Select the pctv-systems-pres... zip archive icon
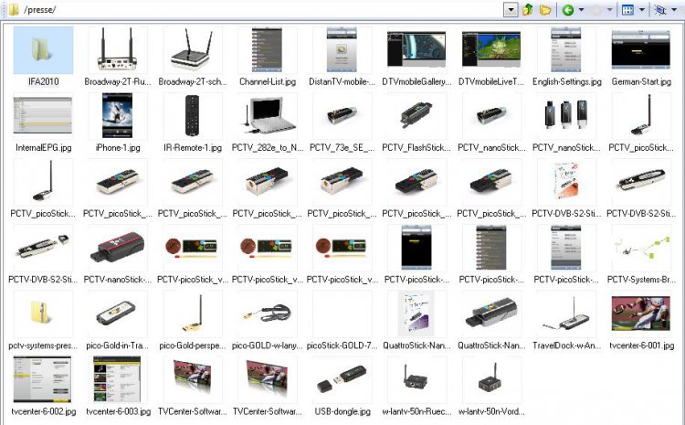Screen dimensions: 685x425 click(x=42, y=313)
